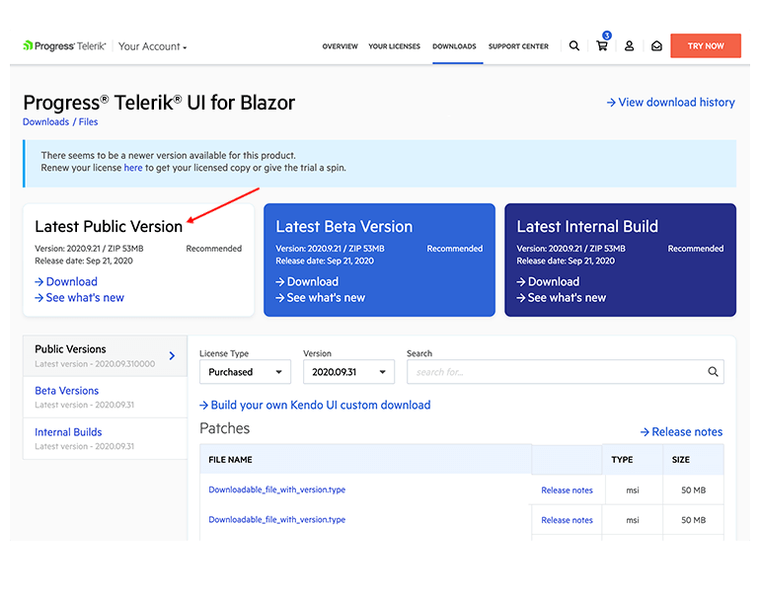Image resolution: width=760 pixels, height=600 pixels.
Task: Open the search magnifier in header
Action: click(573, 46)
